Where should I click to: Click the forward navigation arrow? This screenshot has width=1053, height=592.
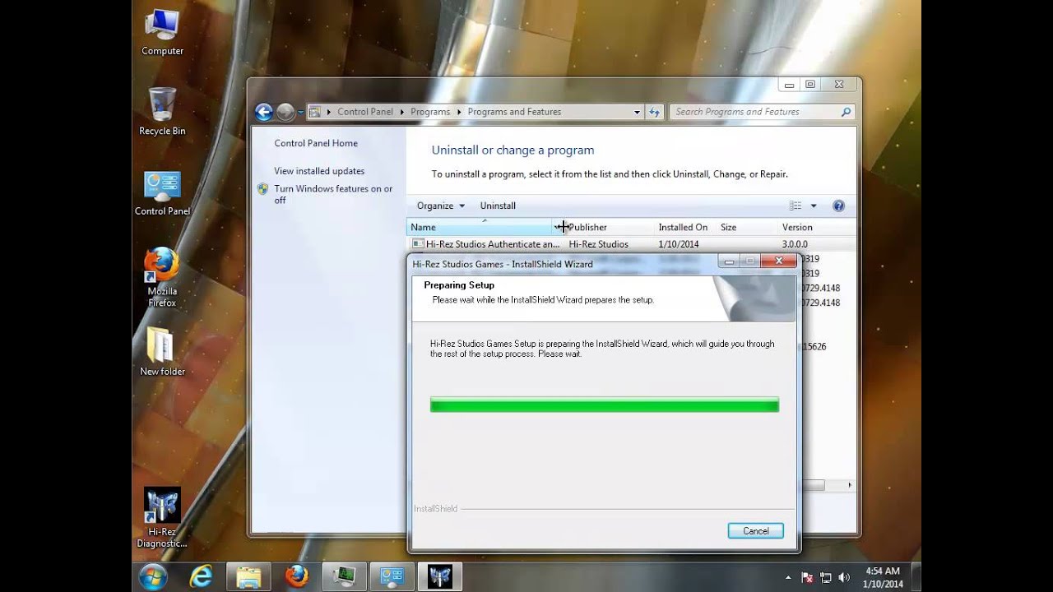285,112
